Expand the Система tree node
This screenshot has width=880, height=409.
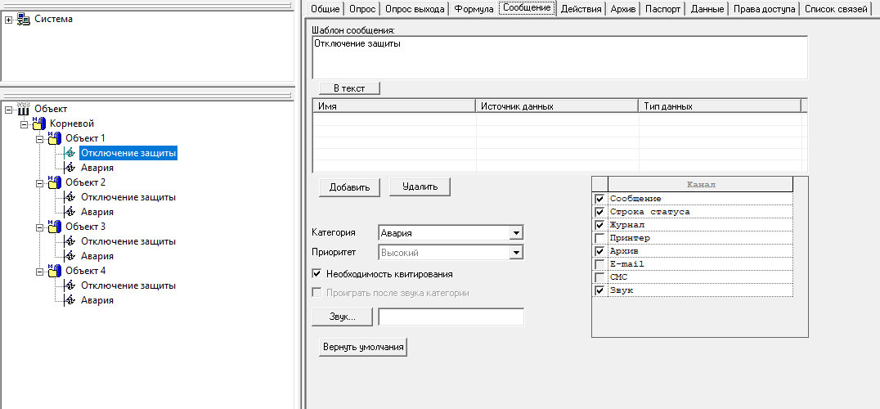[x=8, y=20]
